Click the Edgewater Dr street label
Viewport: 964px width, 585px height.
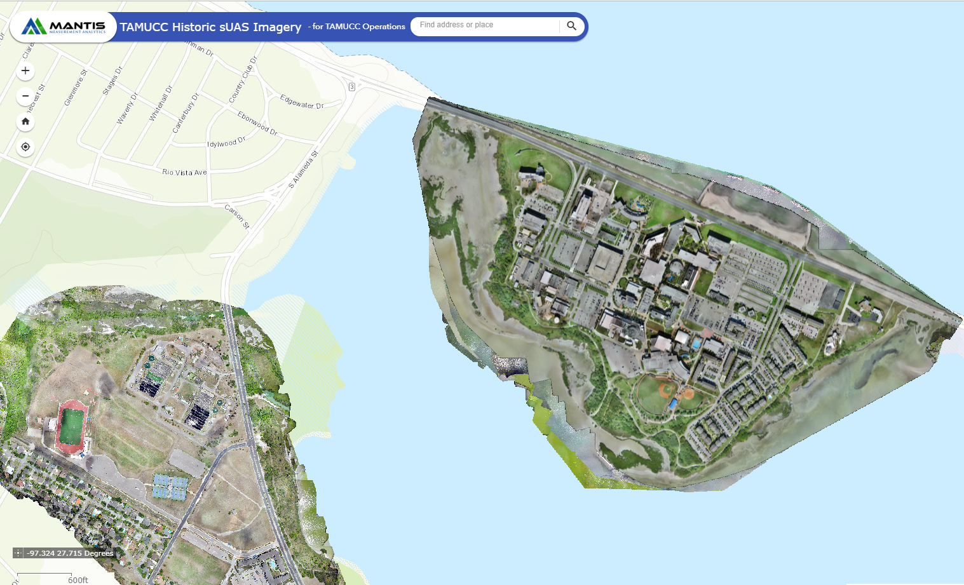(302, 102)
